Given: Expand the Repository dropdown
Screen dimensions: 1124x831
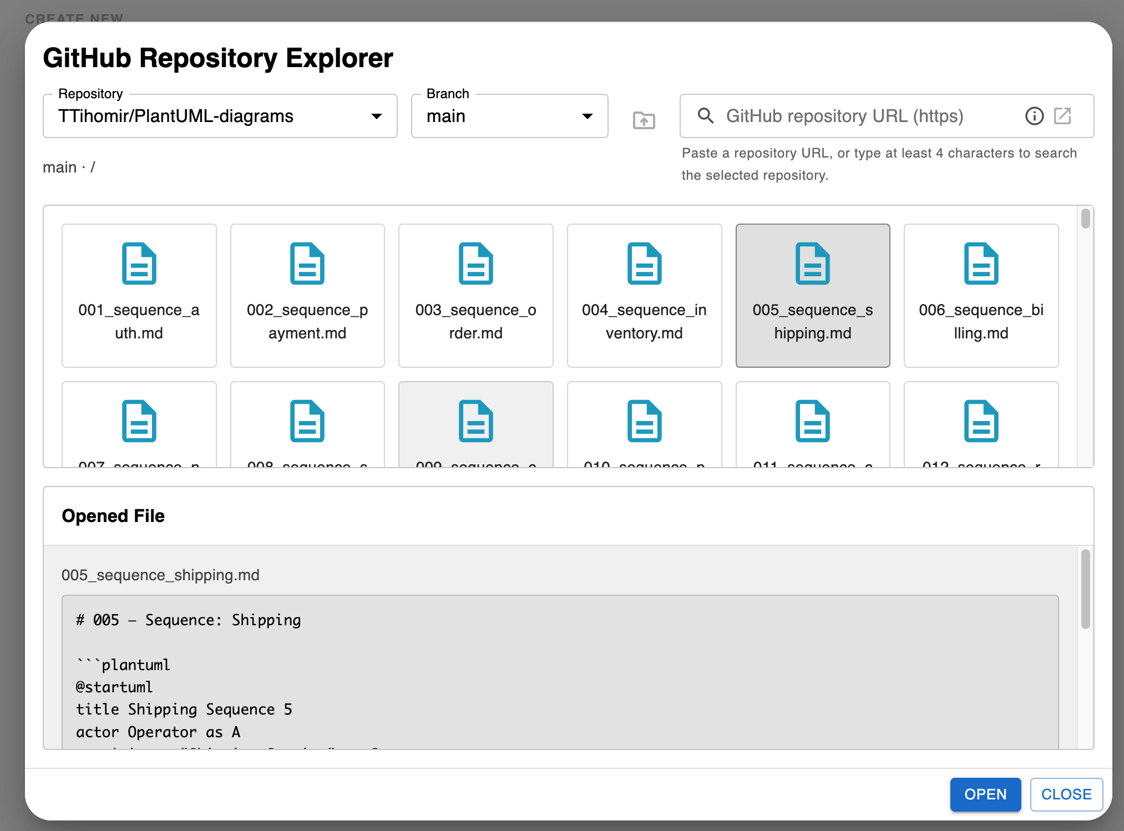Looking at the screenshot, I should click(220, 116).
